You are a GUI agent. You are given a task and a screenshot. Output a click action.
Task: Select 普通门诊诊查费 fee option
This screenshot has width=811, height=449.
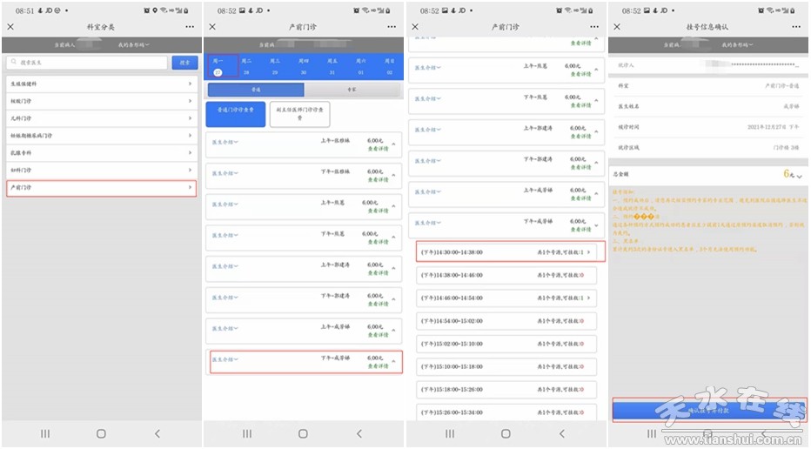point(235,114)
